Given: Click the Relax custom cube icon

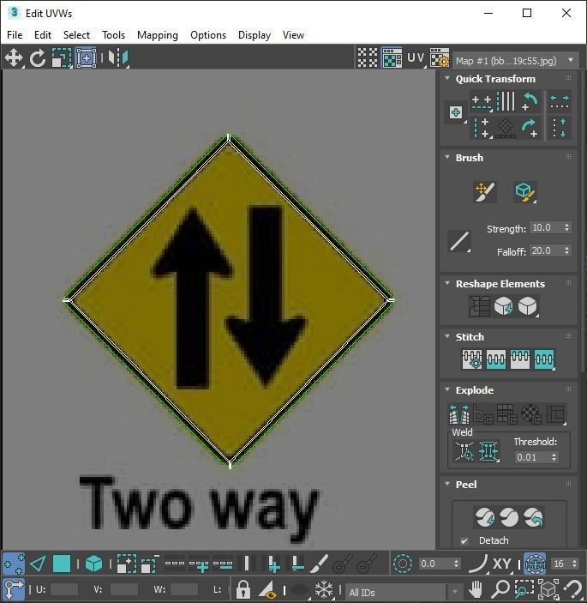Looking at the screenshot, I should (528, 306).
